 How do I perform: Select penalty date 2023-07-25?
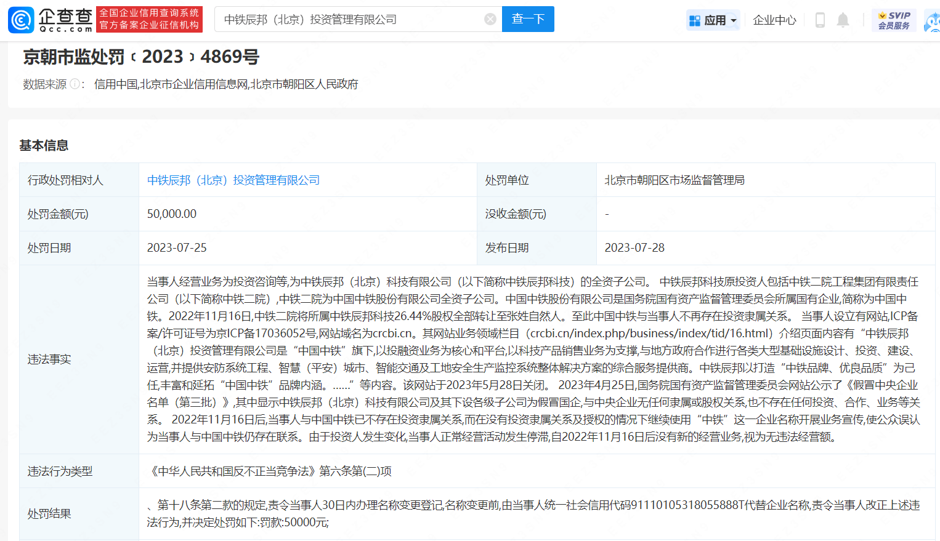point(177,247)
